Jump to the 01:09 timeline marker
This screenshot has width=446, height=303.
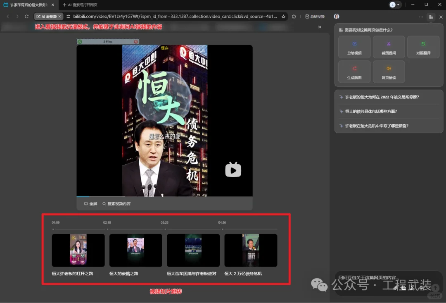[x=56, y=222]
